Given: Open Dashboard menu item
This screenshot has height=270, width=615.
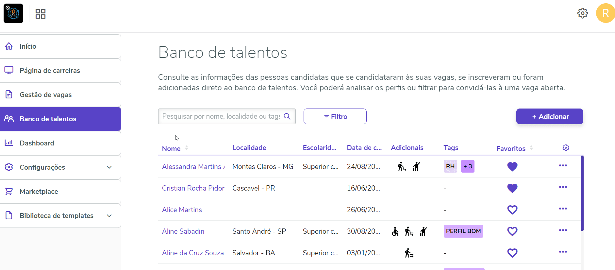Looking at the screenshot, I should pos(60,143).
